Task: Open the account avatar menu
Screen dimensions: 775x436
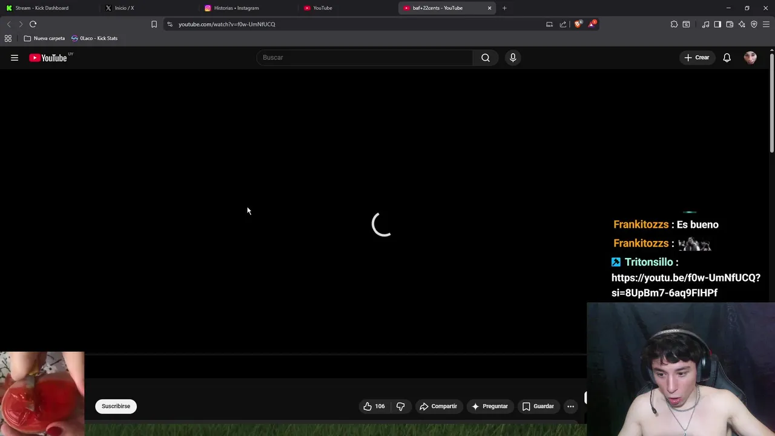Action: pyautogui.click(x=750, y=58)
